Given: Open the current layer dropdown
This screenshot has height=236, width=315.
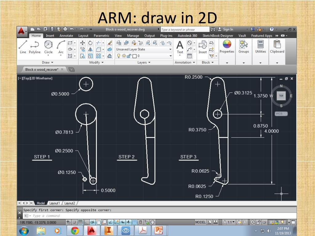Looking at the screenshot, I should tap(144, 56).
